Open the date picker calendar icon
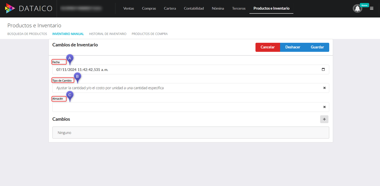Screen dimensions: 380x186 [x=323, y=69]
